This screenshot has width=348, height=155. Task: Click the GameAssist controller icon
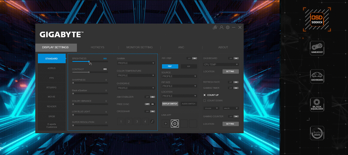click(317, 48)
